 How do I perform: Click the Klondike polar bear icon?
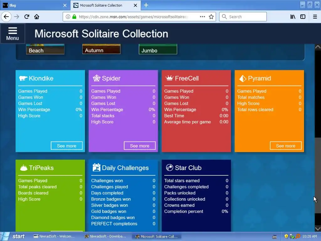23,78
